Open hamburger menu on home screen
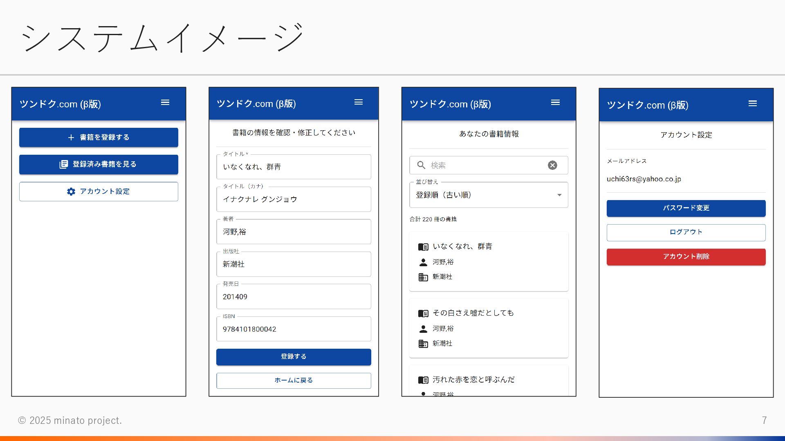The image size is (785, 441). (165, 103)
